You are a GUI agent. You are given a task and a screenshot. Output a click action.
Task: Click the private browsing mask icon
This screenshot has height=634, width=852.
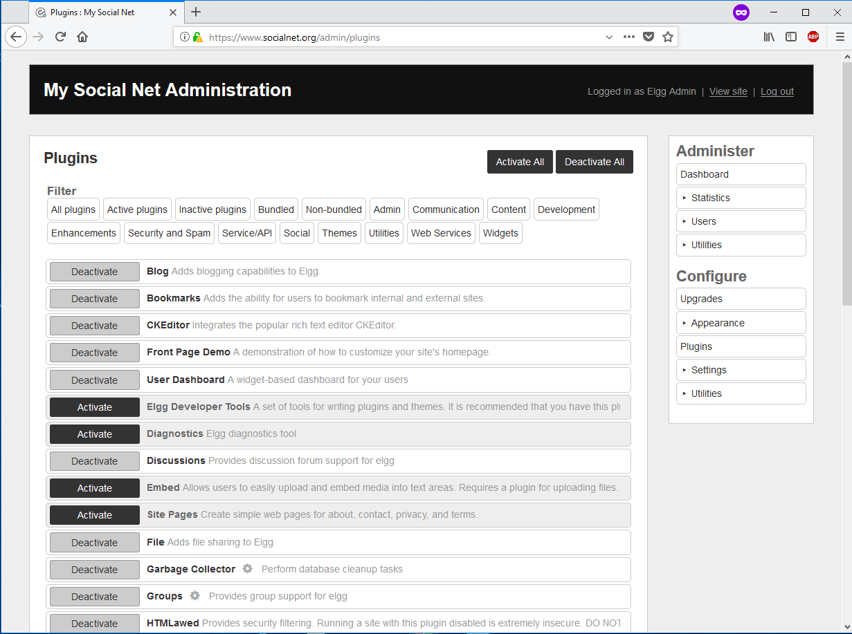(x=741, y=12)
